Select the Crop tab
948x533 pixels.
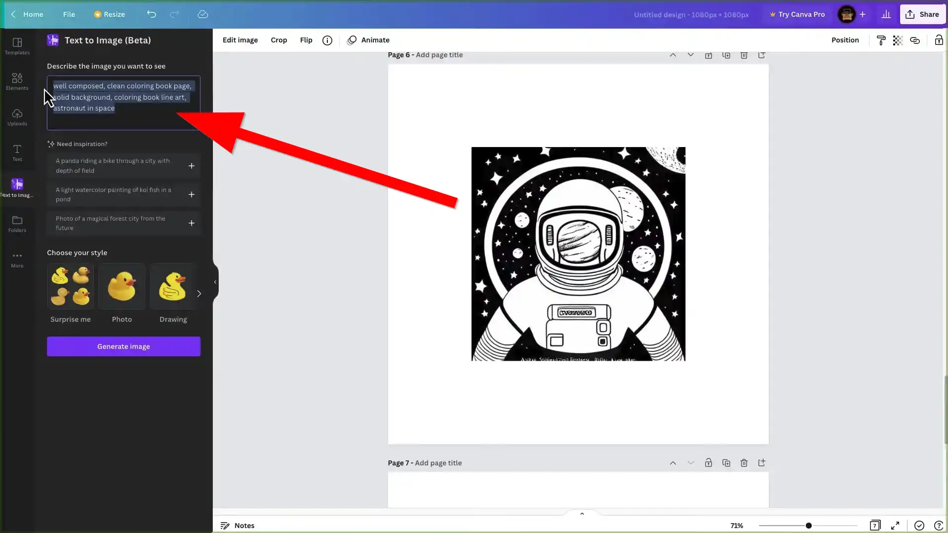[x=278, y=39]
